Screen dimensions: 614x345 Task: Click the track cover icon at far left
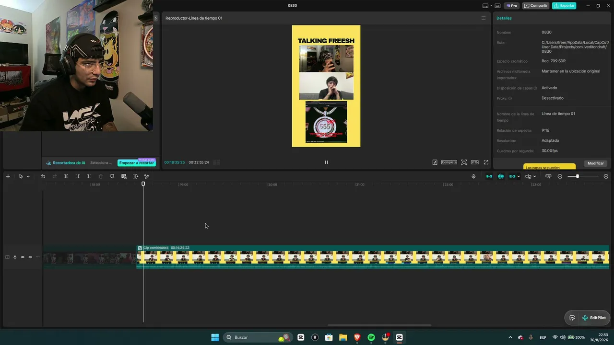coord(7,257)
